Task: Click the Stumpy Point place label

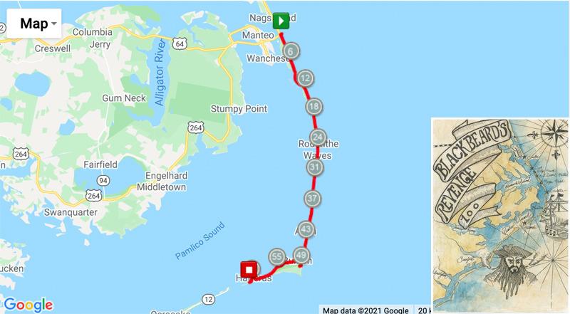Action: pos(239,109)
